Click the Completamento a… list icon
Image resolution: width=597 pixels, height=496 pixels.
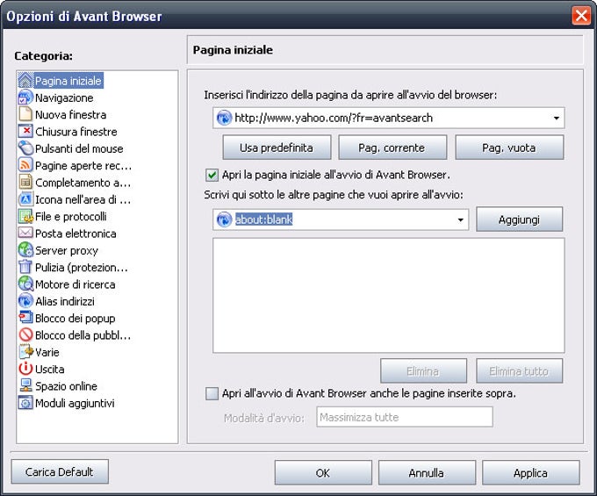click(x=25, y=183)
